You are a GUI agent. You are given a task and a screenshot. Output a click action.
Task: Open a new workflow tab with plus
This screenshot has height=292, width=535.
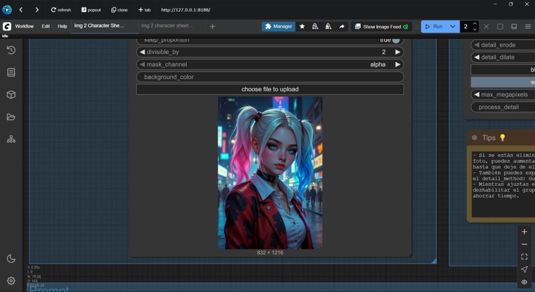pos(212,26)
